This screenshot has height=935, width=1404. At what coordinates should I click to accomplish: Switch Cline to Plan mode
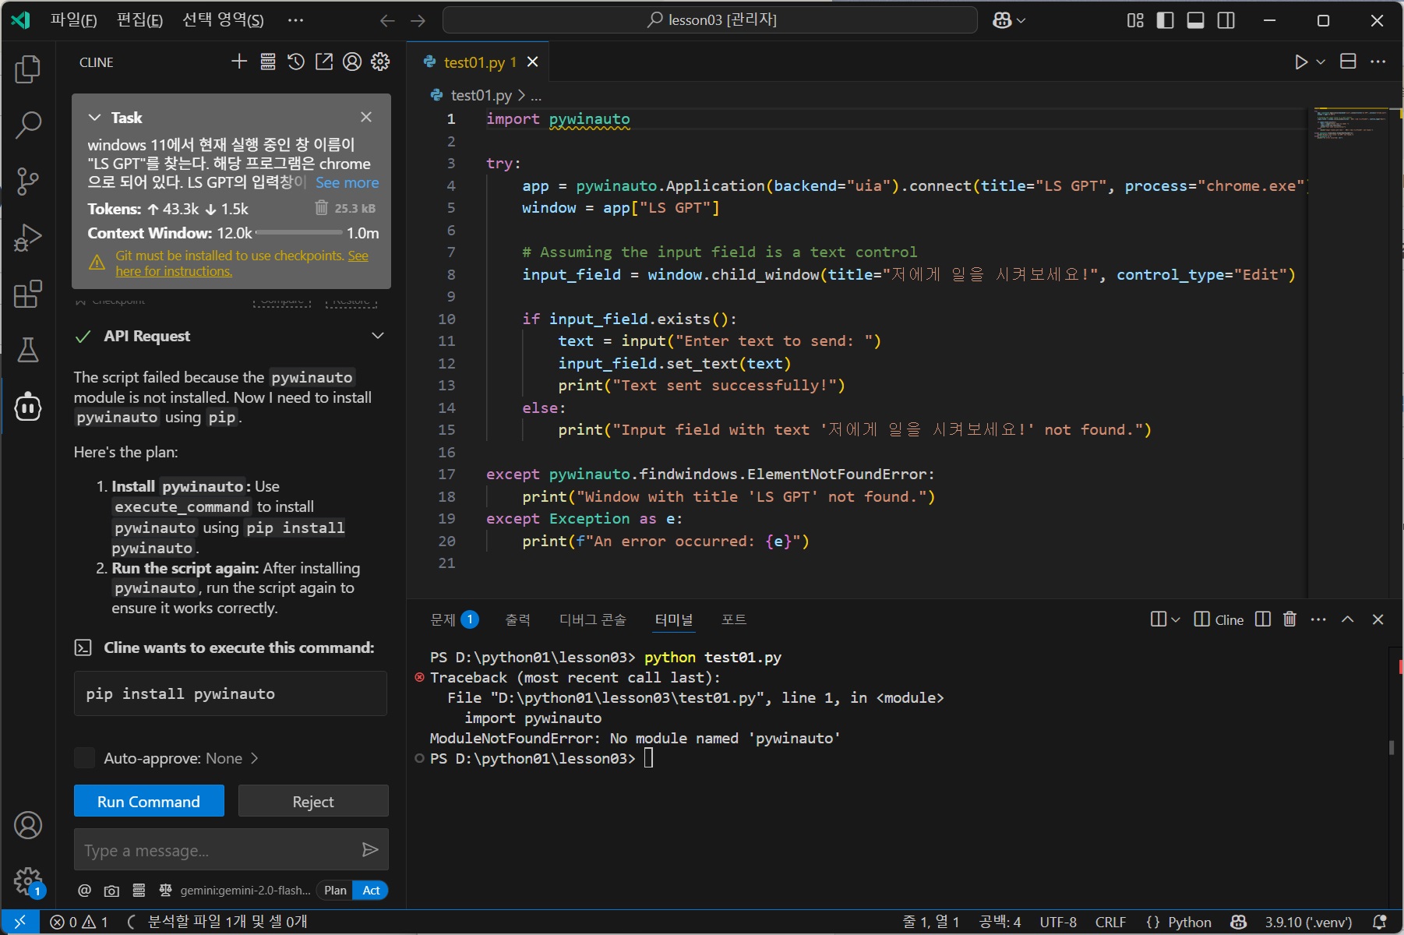(335, 890)
